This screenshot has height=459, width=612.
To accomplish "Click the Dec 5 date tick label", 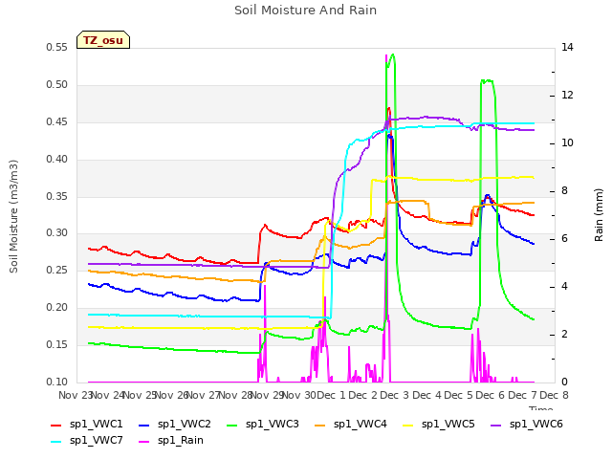I will point(459,395).
